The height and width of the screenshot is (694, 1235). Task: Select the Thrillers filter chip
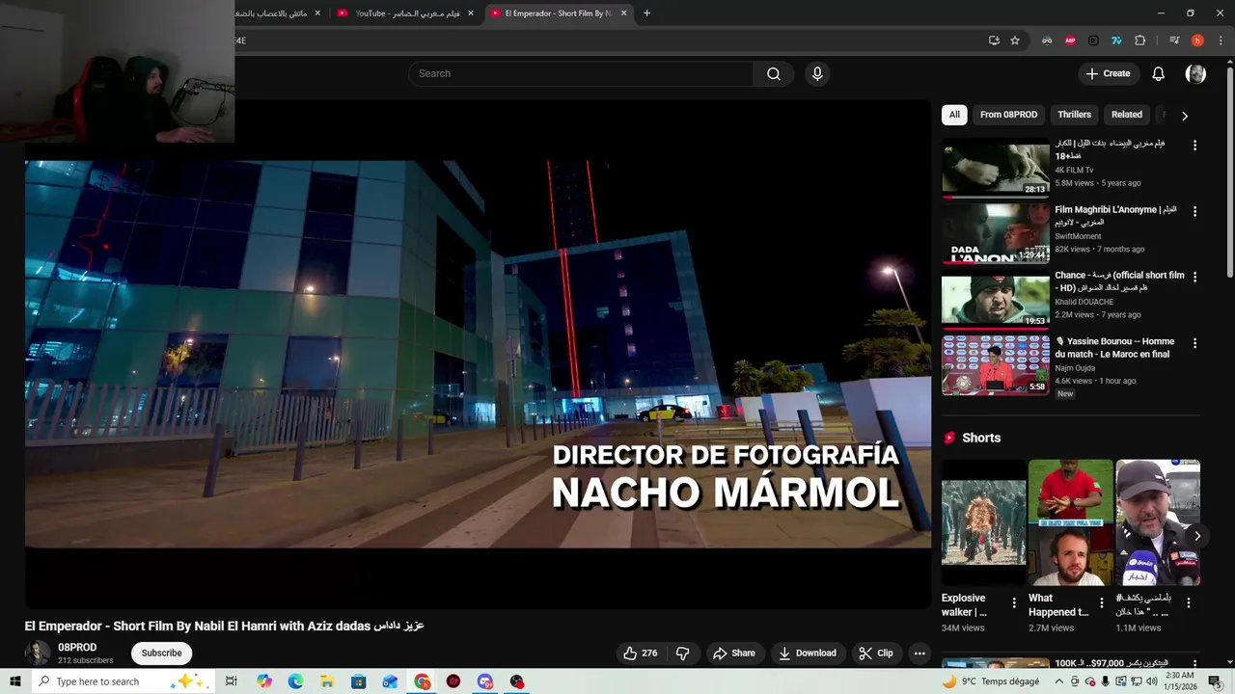tap(1074, 115)
